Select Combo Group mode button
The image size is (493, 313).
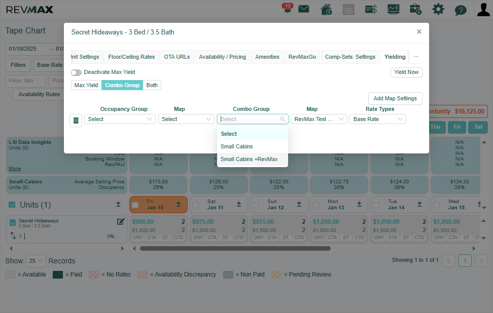tap(122, 85)
